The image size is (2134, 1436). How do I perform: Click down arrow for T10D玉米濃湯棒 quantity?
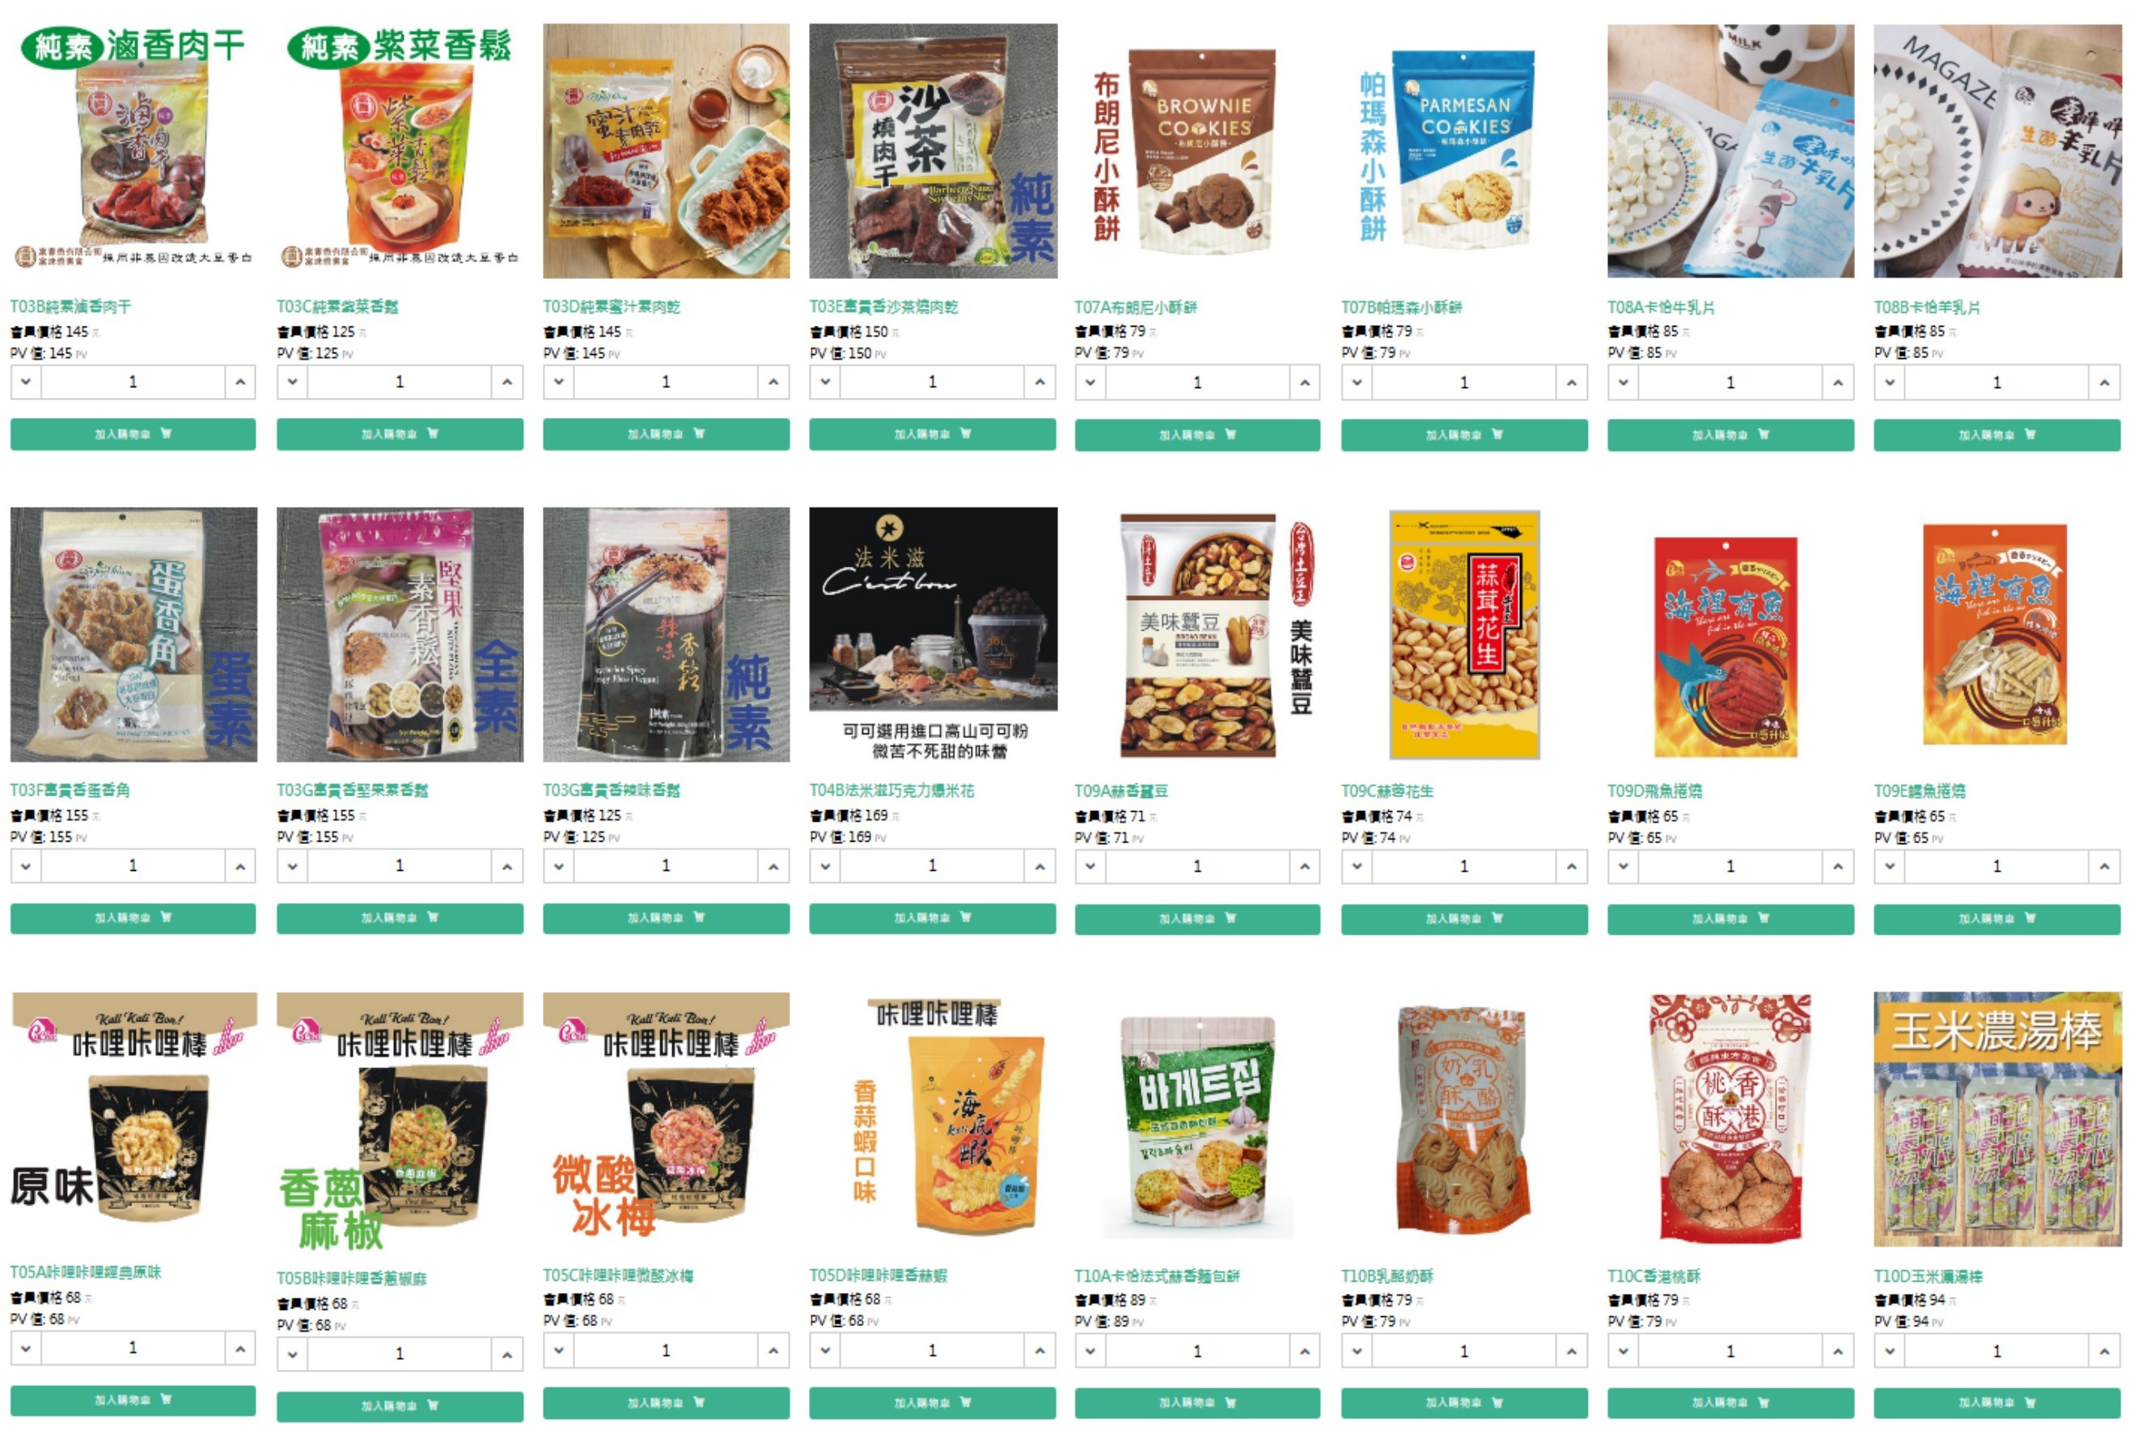(x=1888, y=1352)
